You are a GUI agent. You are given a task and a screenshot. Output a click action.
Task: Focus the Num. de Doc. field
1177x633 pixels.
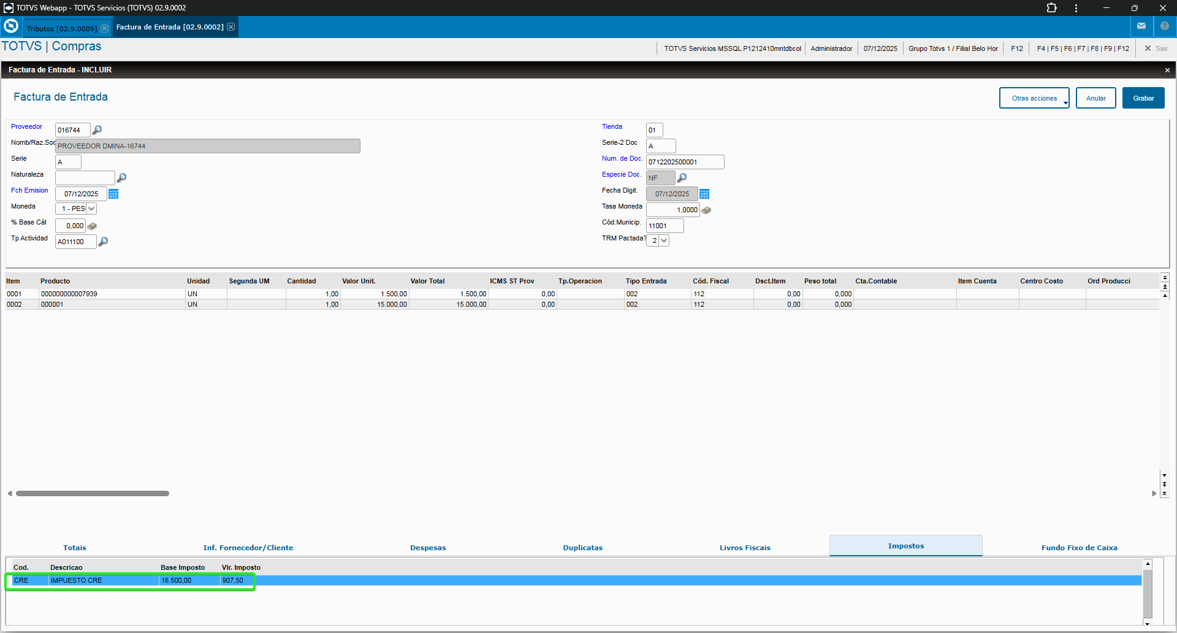coord(685,162)
